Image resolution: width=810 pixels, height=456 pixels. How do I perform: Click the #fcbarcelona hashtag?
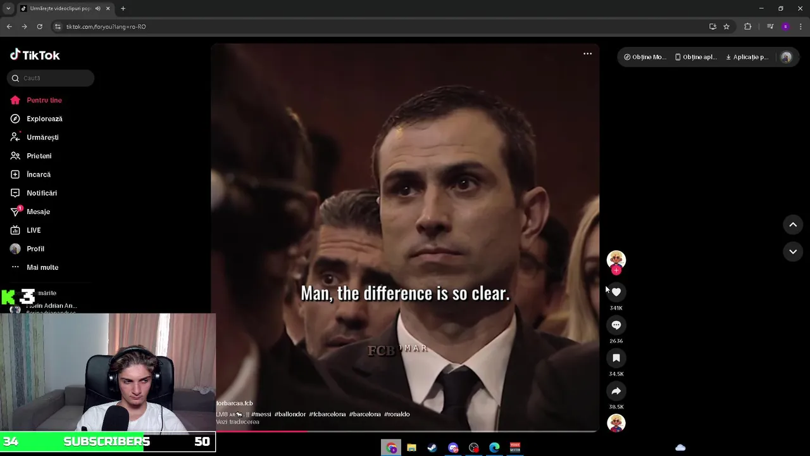point(327,414)
